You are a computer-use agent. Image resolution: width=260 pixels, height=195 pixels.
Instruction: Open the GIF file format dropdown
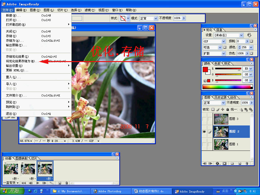click(224, 41)
